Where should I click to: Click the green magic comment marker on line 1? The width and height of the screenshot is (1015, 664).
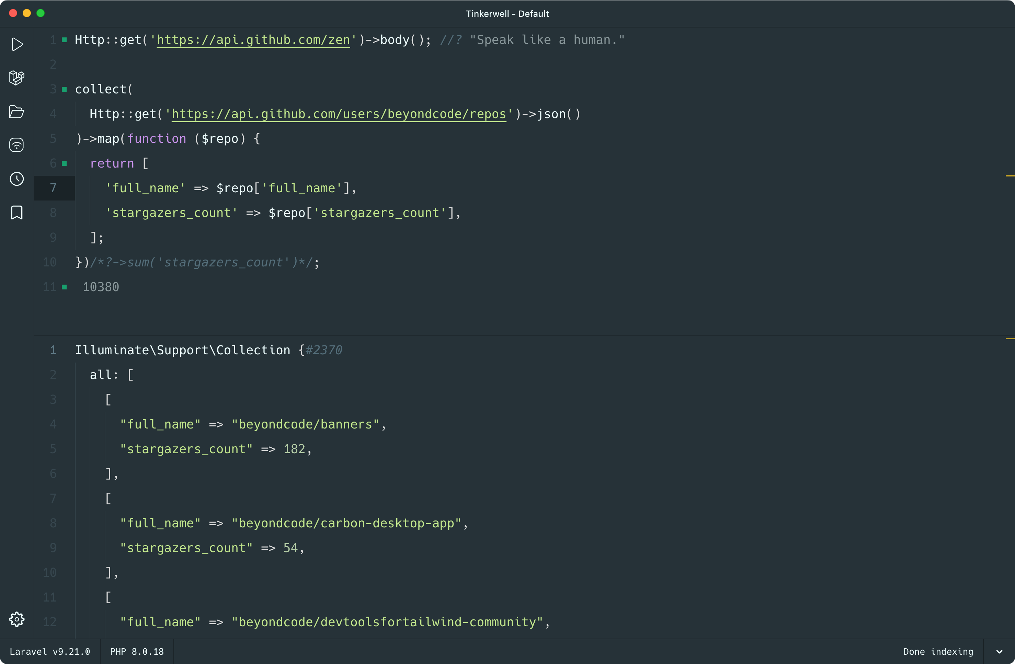pos(65,40)
